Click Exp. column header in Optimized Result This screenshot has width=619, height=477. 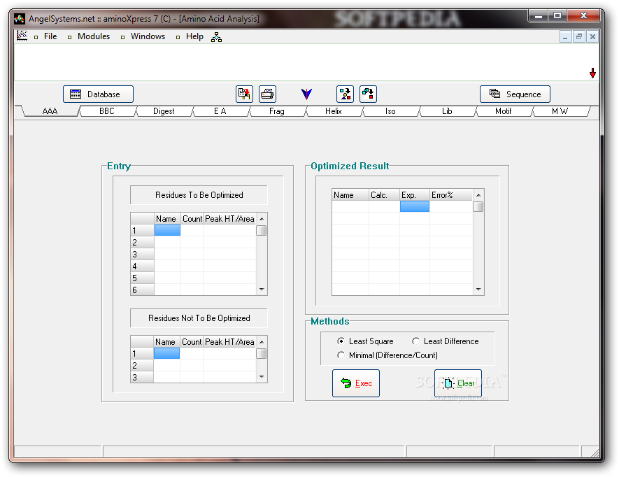coord(415,195)
